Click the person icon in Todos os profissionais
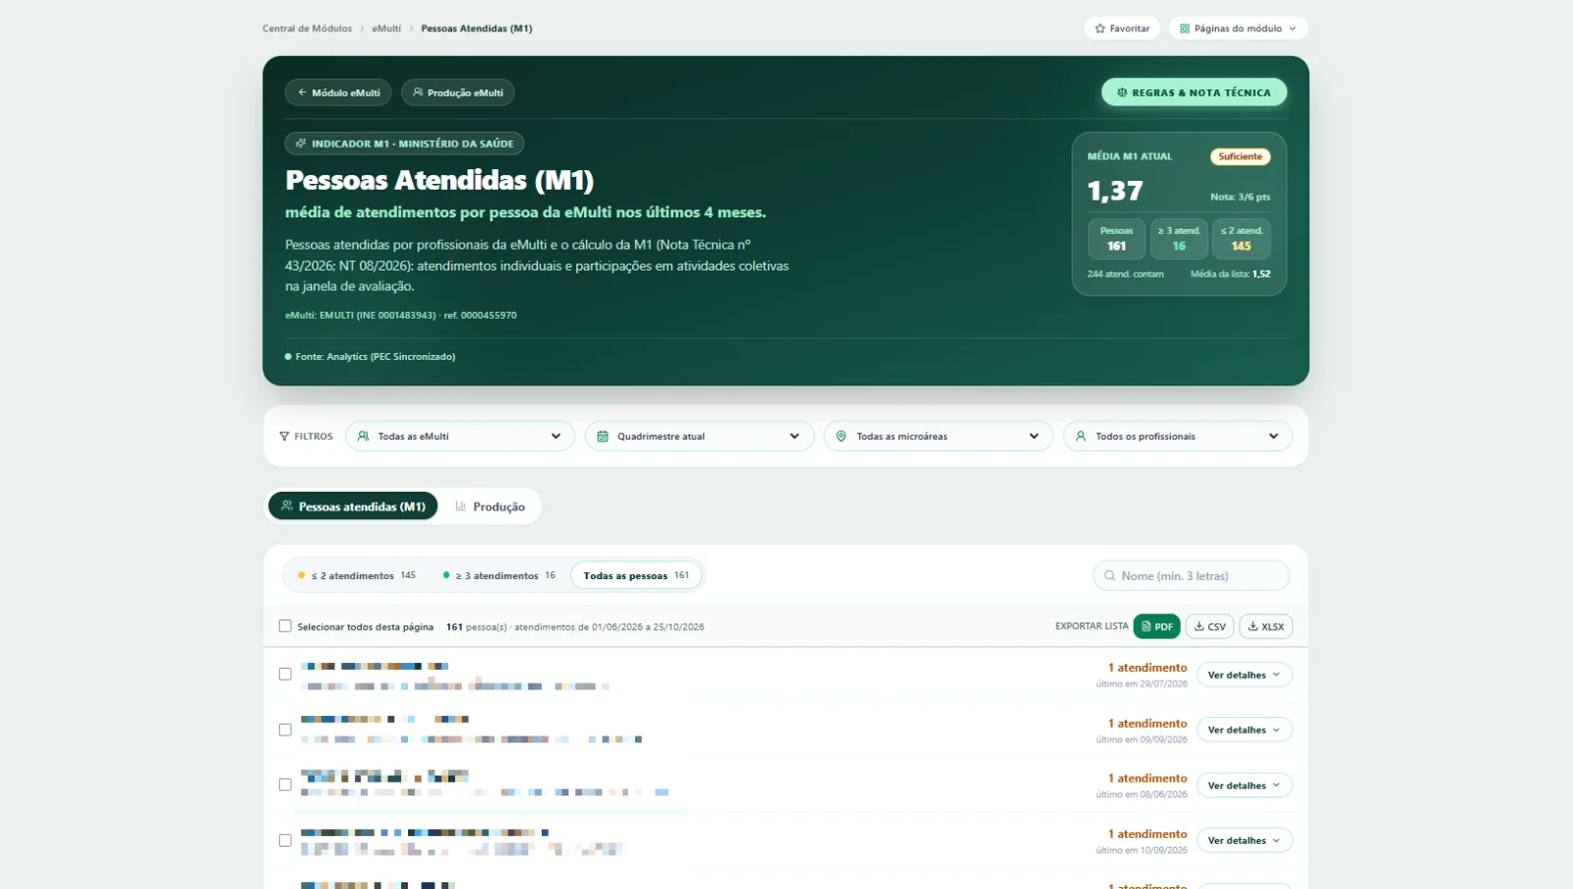 [x=1080, y=437]
